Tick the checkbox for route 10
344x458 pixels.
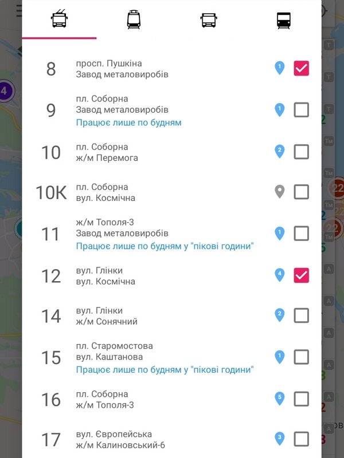click(x=302, y=152)
